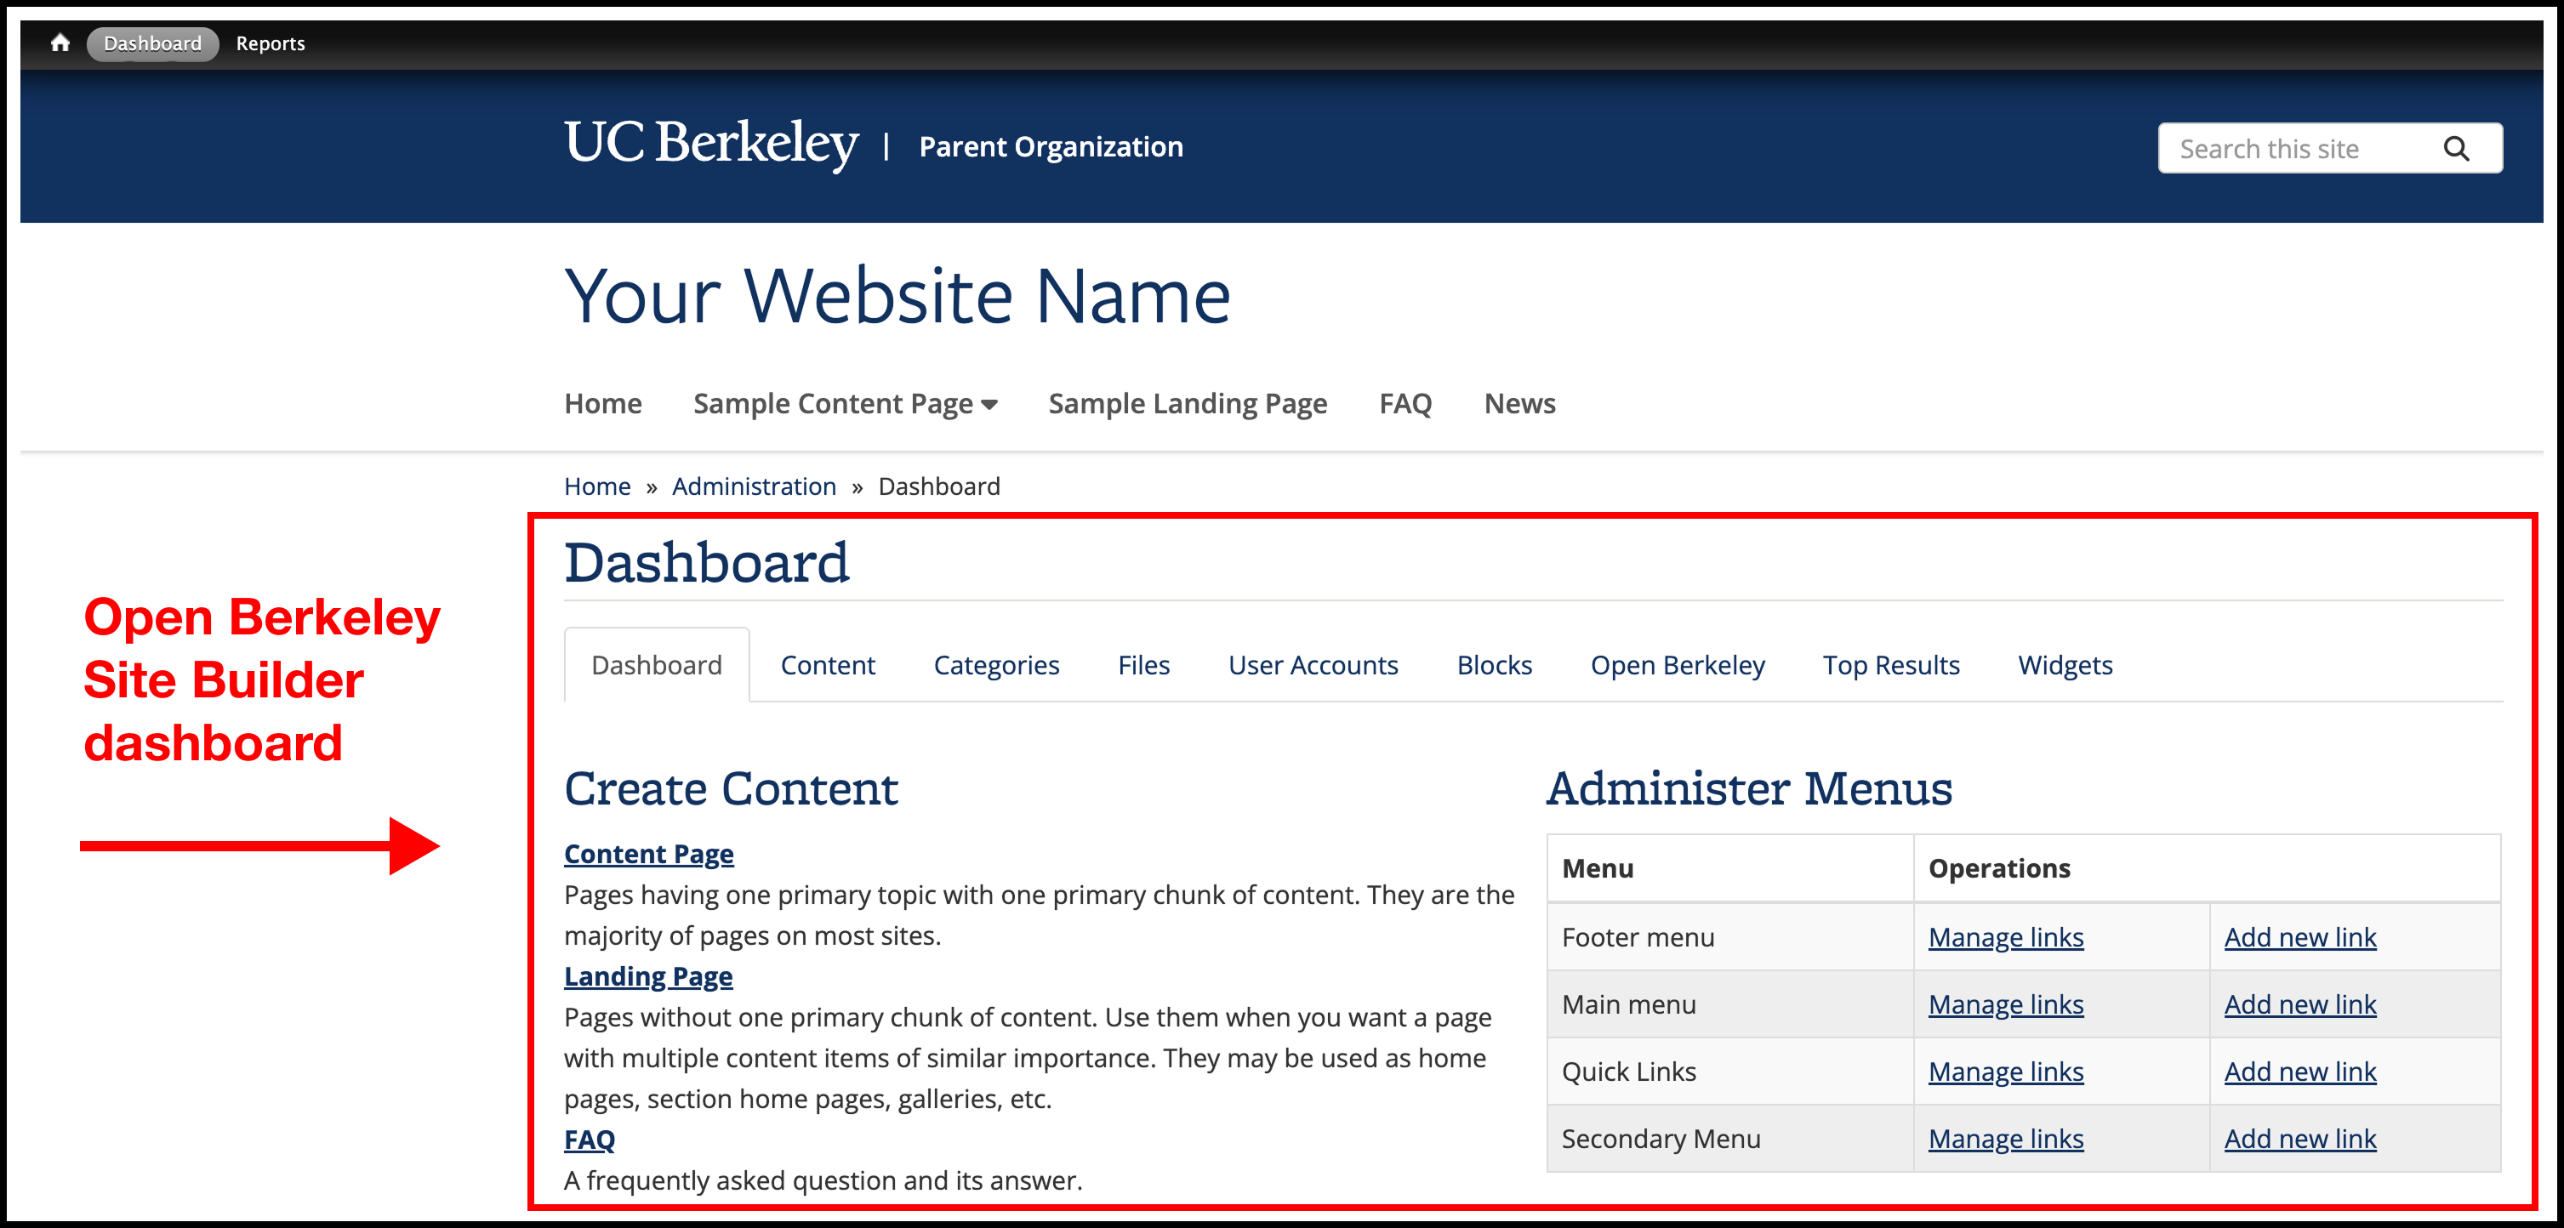The image size is (2564, 1228).
Task: Add new link to Footer menu
Action: pos(2300,937)
